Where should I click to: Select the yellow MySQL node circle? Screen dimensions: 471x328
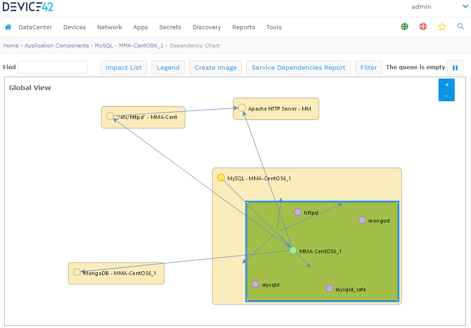[x=221, y=177]
